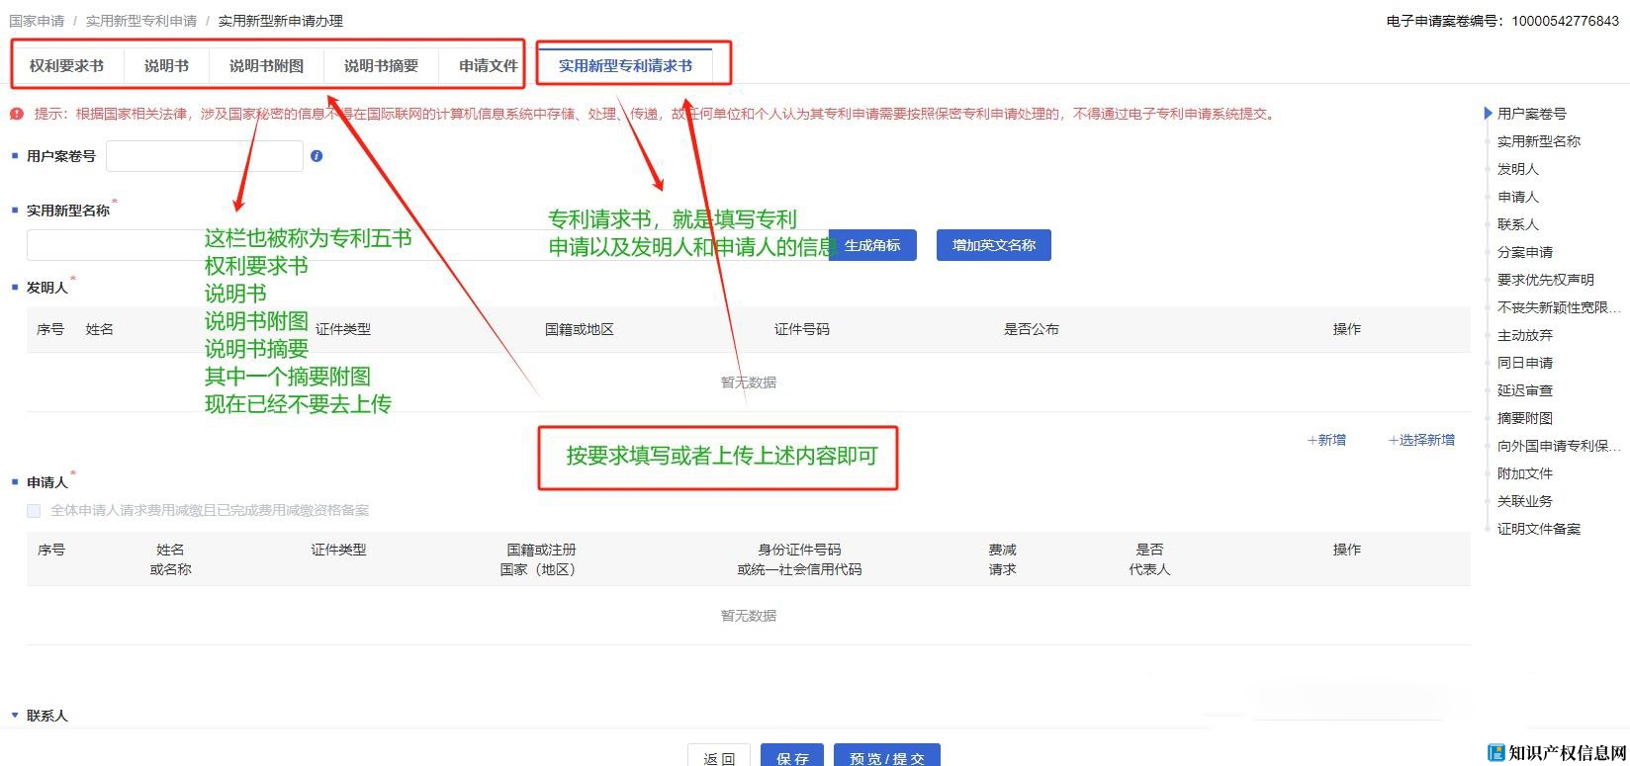
Task: Click the 增加英文名称 button
Action: click(993, 245)
